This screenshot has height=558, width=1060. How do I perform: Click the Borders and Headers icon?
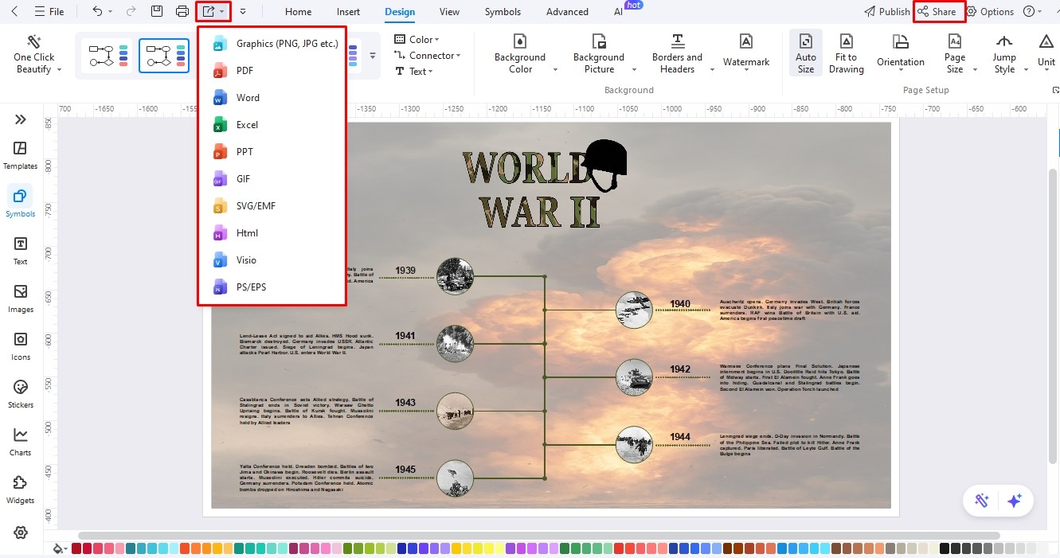[x=678, y=41]
